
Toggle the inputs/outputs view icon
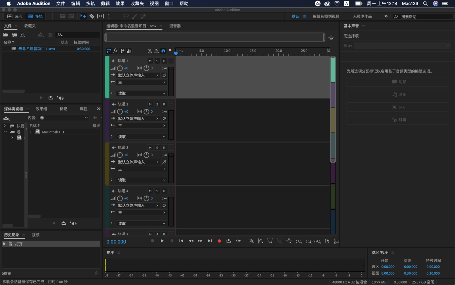109,51
